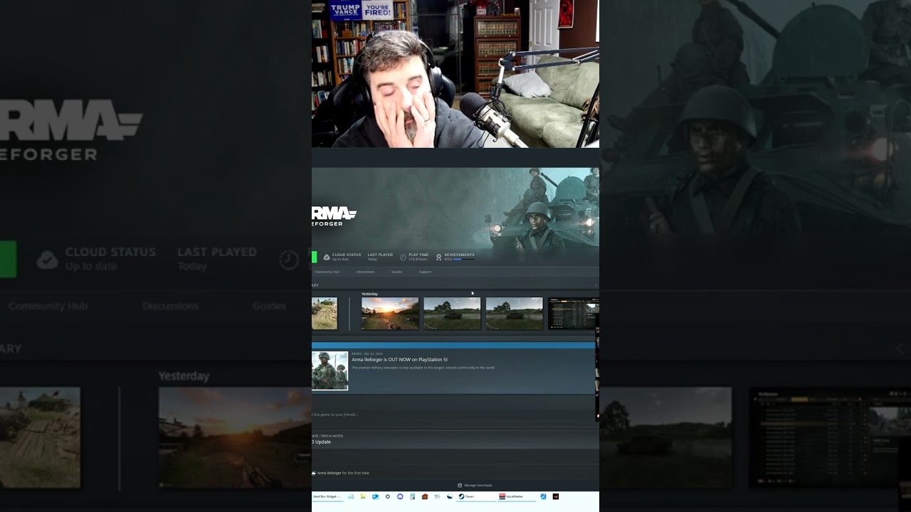This screenshot has height=512, width=911.
Task: Open Discord from the taskbar
Action: tap(400, 496)
